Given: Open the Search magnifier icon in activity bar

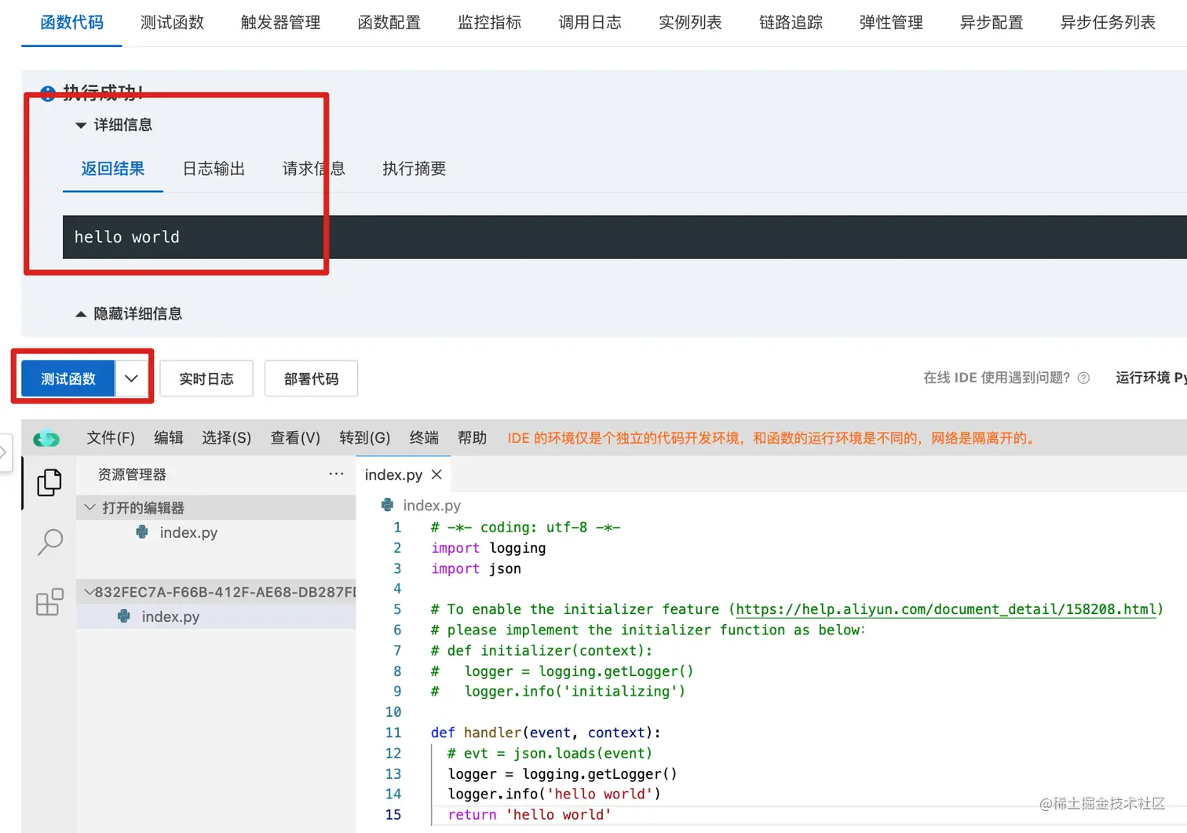Looking at the screenshot, I should tap(49, 542).
